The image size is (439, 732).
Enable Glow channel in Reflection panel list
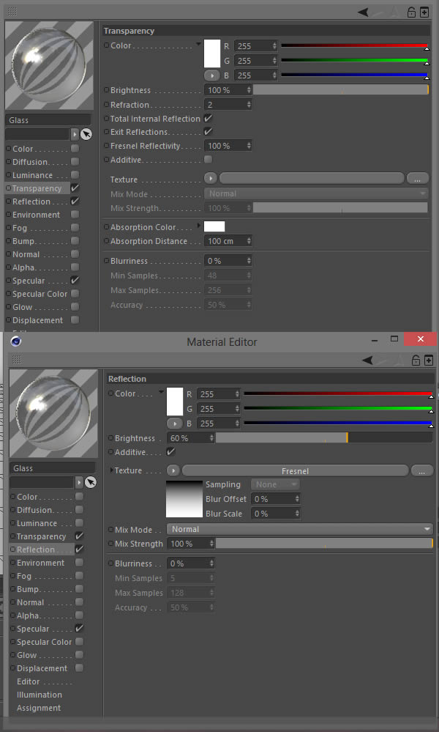pyautogui.click(x=79, y=654)
